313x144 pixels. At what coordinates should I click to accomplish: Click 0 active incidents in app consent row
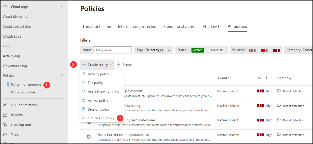click(228, 91)
